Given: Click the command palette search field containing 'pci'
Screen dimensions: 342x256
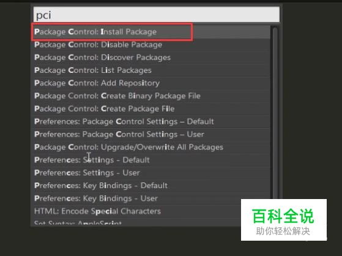Looking at the screenshot, I should [156, 15].
